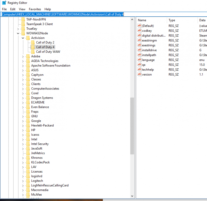The image size is (207, 201).
Task: Collapse the WOW6432Node tree node
Action: 18,33
